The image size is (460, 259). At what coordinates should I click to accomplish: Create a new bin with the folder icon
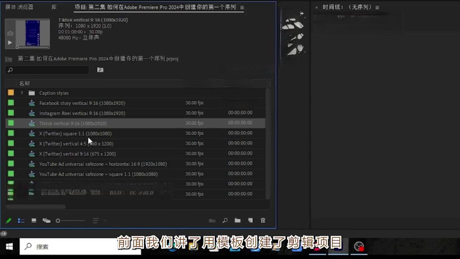tap(238, 221)
